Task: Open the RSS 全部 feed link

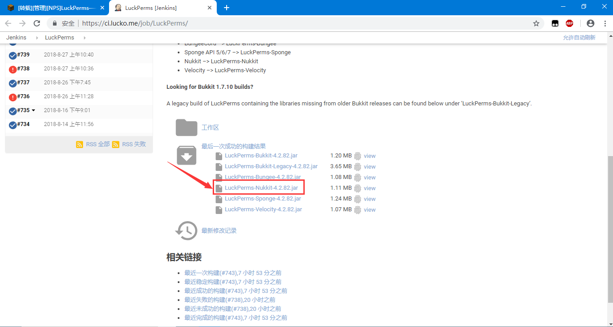Action: (x=98, y=144)
